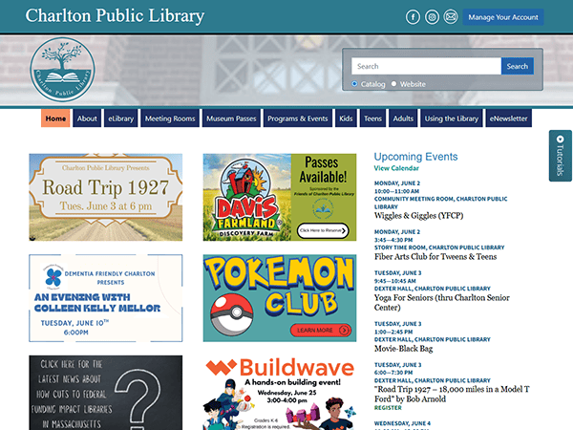Open Programs & Events menu
The width and height of the screenshot is (573, 430).
(298, 118)
